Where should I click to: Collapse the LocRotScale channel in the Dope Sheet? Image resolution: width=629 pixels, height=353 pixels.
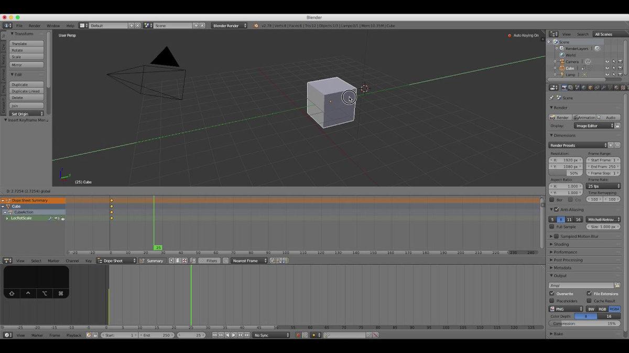coord(7,218)
